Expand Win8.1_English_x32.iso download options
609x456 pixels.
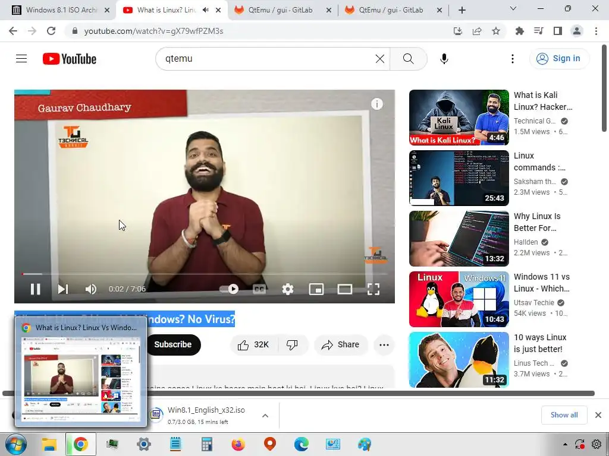point(265,416)
